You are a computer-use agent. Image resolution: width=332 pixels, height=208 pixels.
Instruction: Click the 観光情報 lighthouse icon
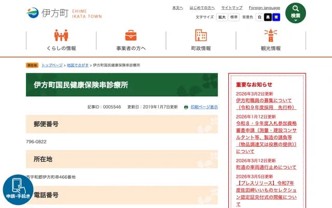coord(270,35)
